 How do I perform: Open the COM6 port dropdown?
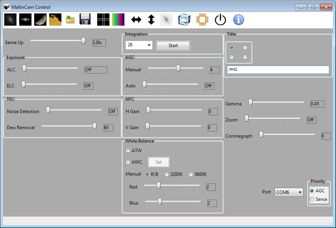pos(289,192)
